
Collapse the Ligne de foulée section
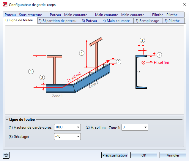pyautogui.click(x=7, y=119)
